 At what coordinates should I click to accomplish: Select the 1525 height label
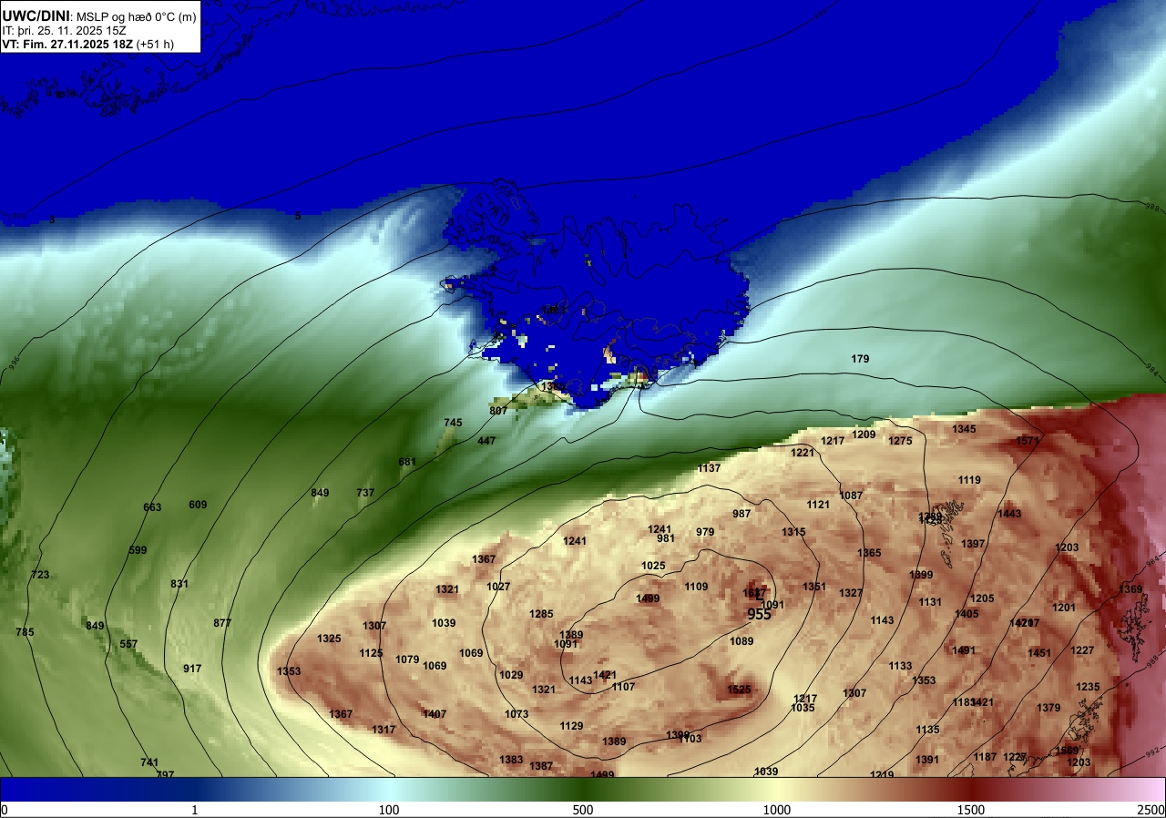pyautogui.click(x=739, y=690)
